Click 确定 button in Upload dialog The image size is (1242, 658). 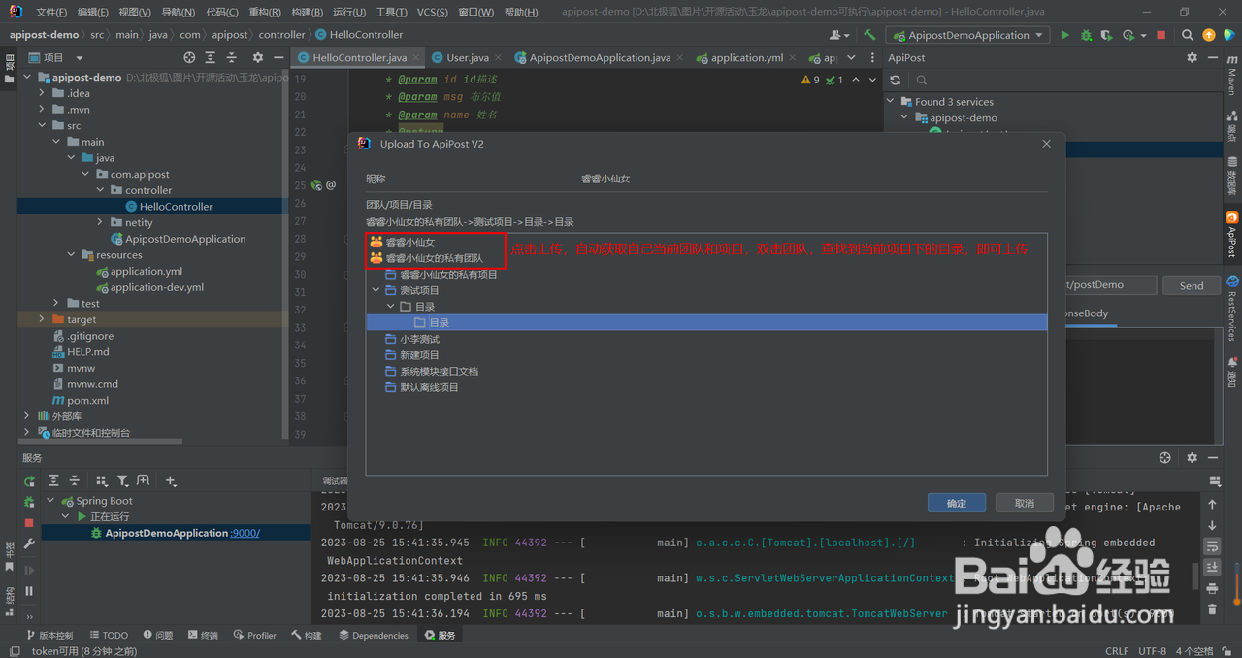957,503
